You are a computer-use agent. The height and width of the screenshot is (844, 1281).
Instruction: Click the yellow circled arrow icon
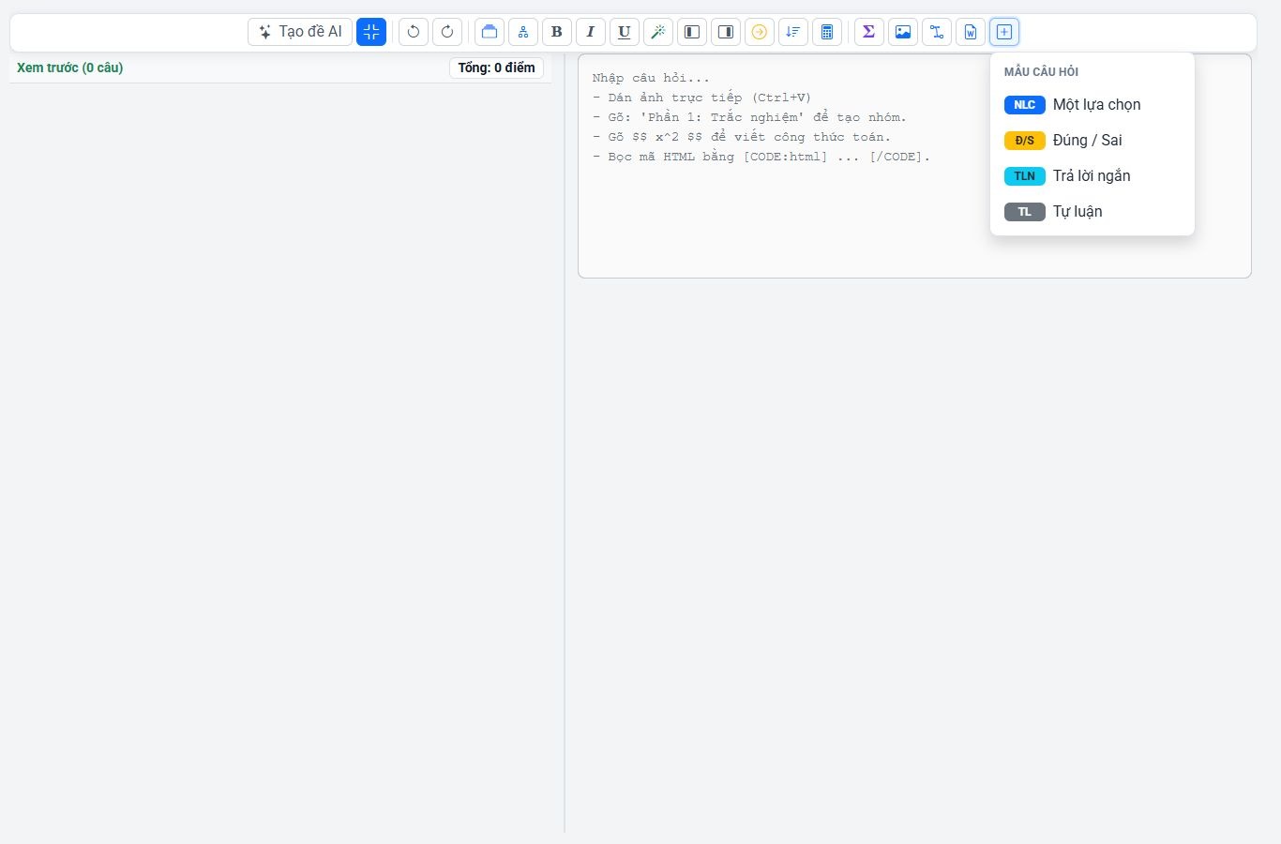point(760,32)
